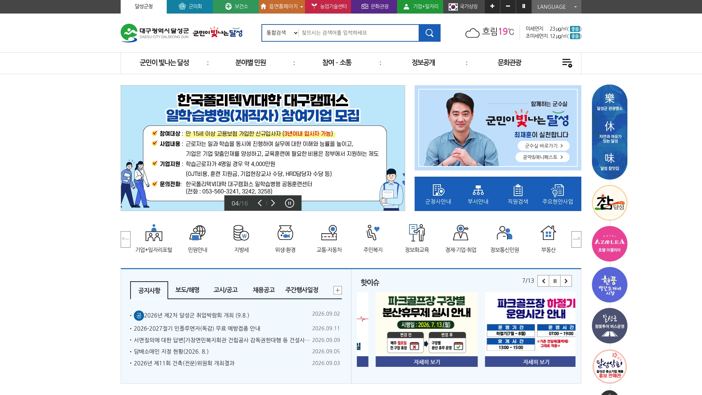Select the 공지사항 tab
The width and height of the screenshot is (702, 395).
[x=149, y=290]
